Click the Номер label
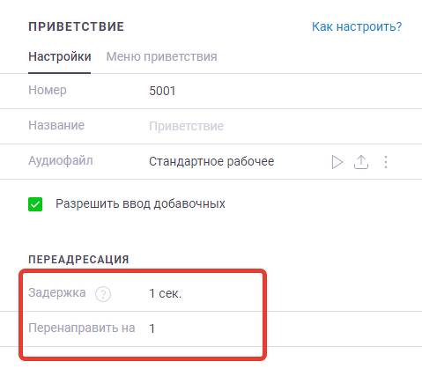 click(x=48, y=90)
